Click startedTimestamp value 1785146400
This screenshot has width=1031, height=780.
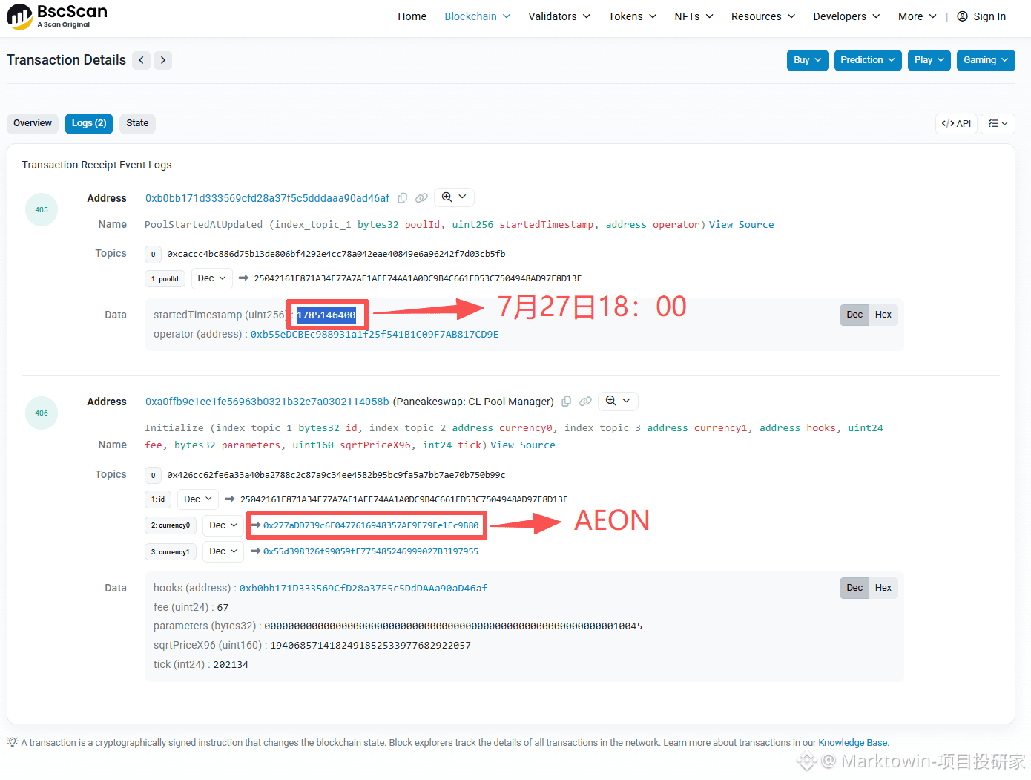click(326, 315)
